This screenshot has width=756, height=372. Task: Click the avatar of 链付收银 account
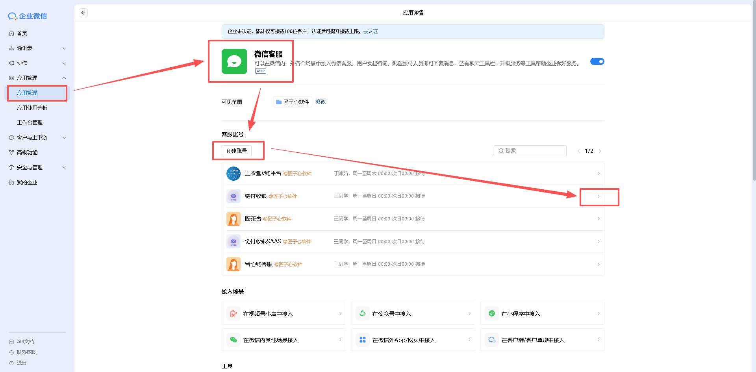(233, 196)
